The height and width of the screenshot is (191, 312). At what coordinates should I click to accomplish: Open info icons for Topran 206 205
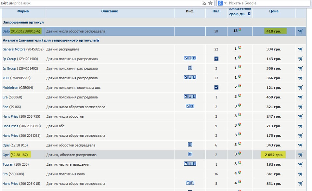(190, 163)
